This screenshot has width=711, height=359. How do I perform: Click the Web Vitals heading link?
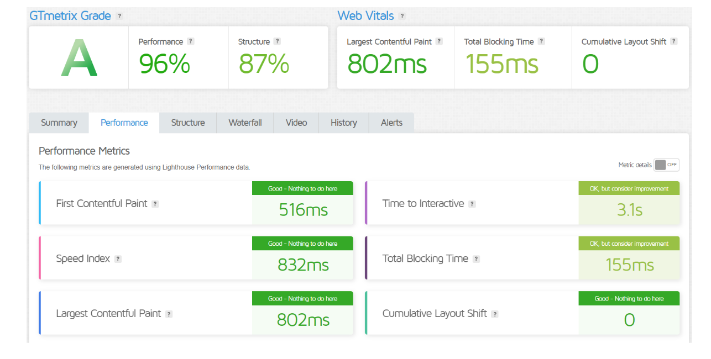pos(366,16)
